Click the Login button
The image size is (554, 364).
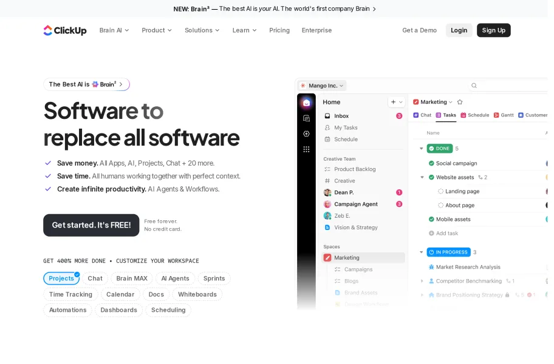459,30
